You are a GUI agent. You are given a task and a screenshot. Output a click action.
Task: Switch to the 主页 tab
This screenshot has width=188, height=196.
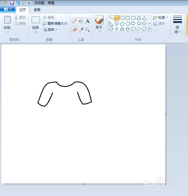point(23,10)
